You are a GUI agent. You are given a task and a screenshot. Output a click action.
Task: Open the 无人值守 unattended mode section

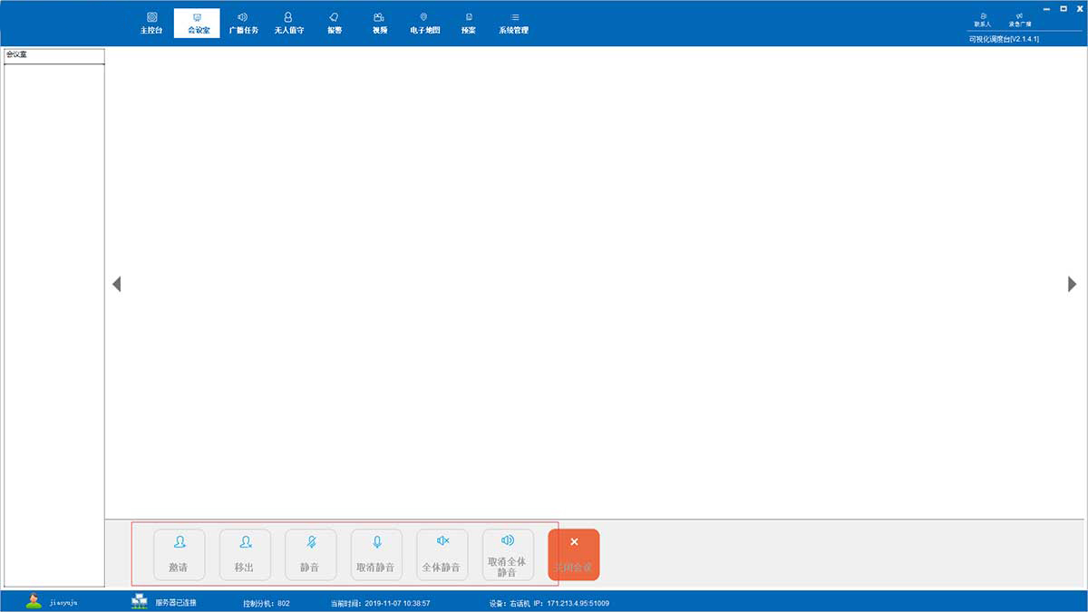click(288, 23)
